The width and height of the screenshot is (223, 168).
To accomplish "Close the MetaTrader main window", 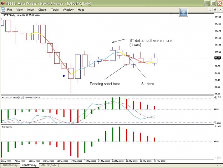I will (x=219, y=3).
